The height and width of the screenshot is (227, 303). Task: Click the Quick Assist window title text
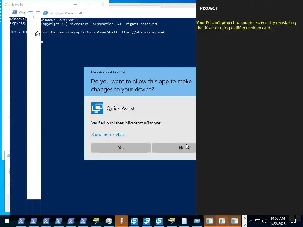[x=14, y=5]
